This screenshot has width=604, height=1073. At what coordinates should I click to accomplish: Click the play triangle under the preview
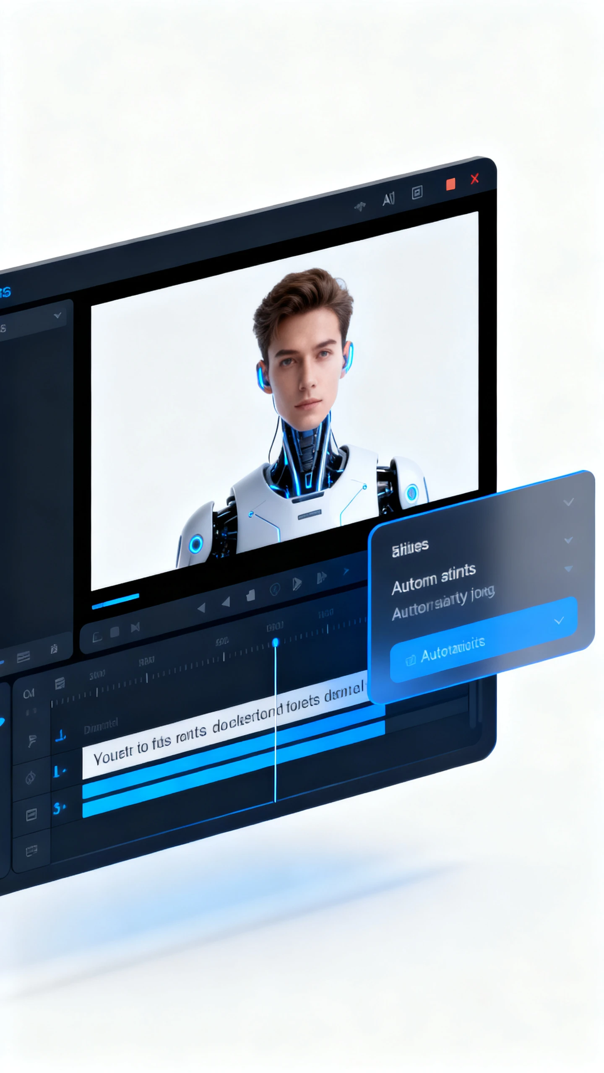(297, 584)
